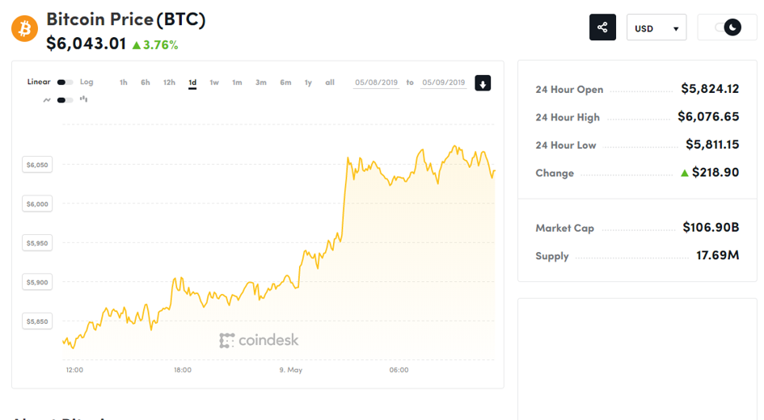The width and height of the screenshot is (764, 420).
Task: Select the 1w time range tab
Action: click(x=214, y=82)
